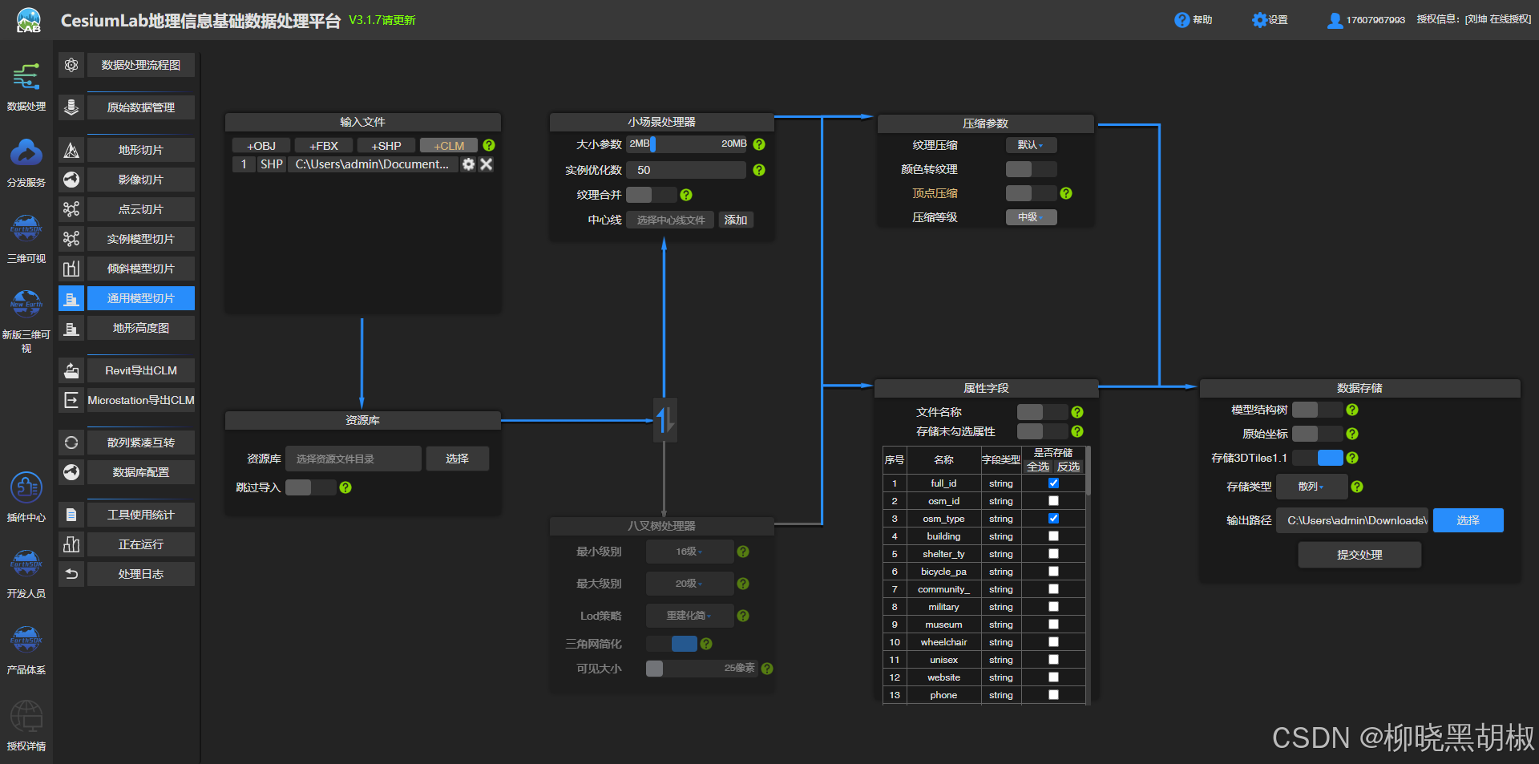Click the terrain icon beside 地形切片
The image size is (1539, 764).
click(x=71, y=150)
